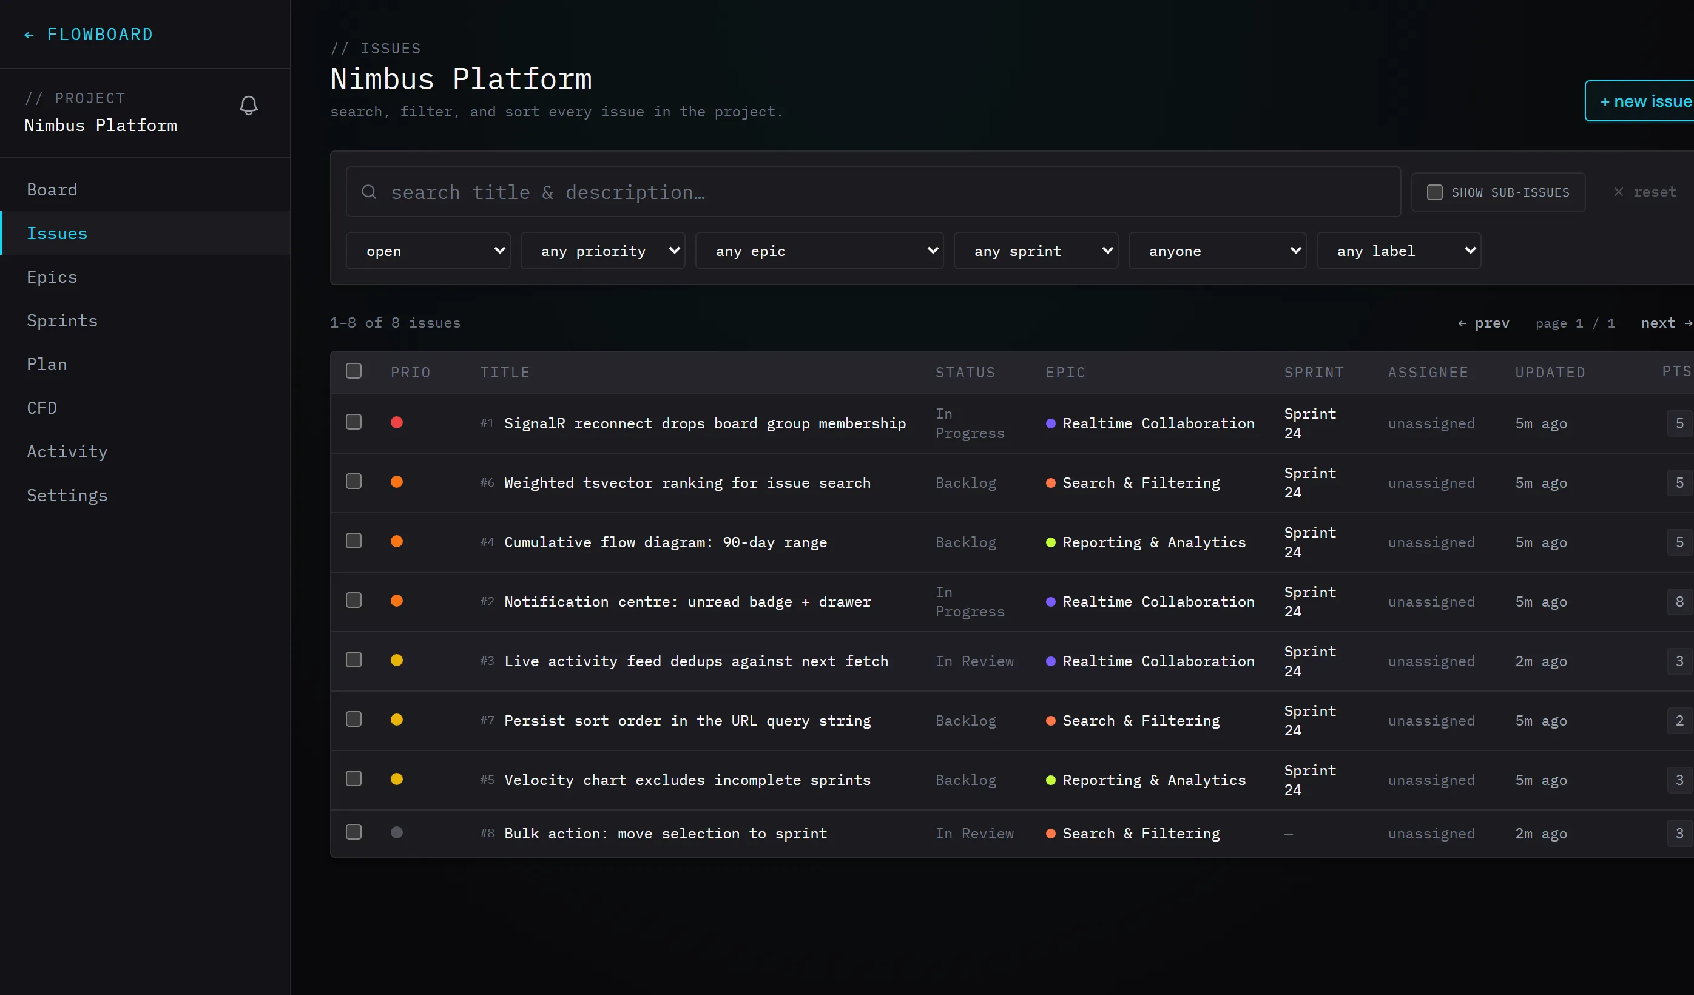The height and width of the screenshot is (995, 1694).
Task: Select the checkbox for Live activity feed issue
Action: [x=354, y=660]
